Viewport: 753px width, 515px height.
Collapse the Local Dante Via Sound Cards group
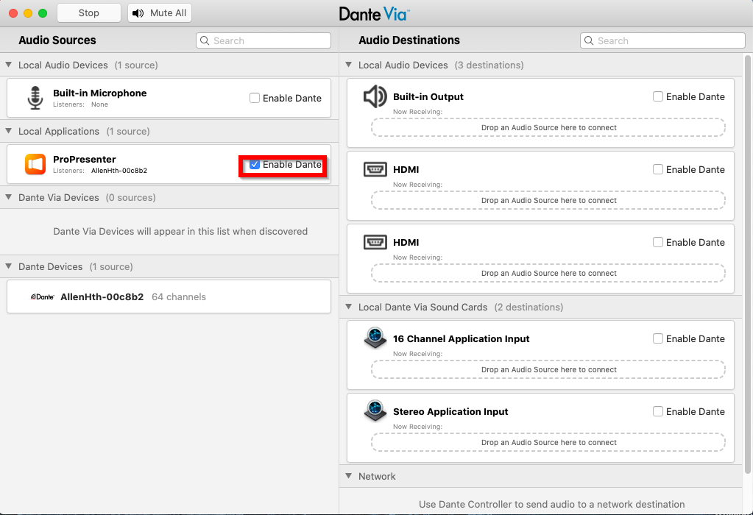[x=349, y=307]
